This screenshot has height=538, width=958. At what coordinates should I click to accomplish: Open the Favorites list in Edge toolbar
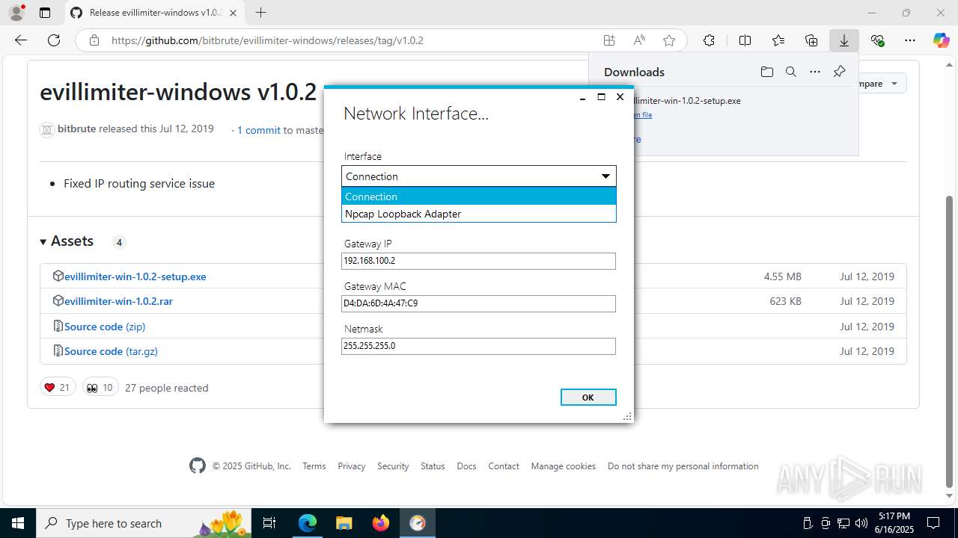(778, 40)
